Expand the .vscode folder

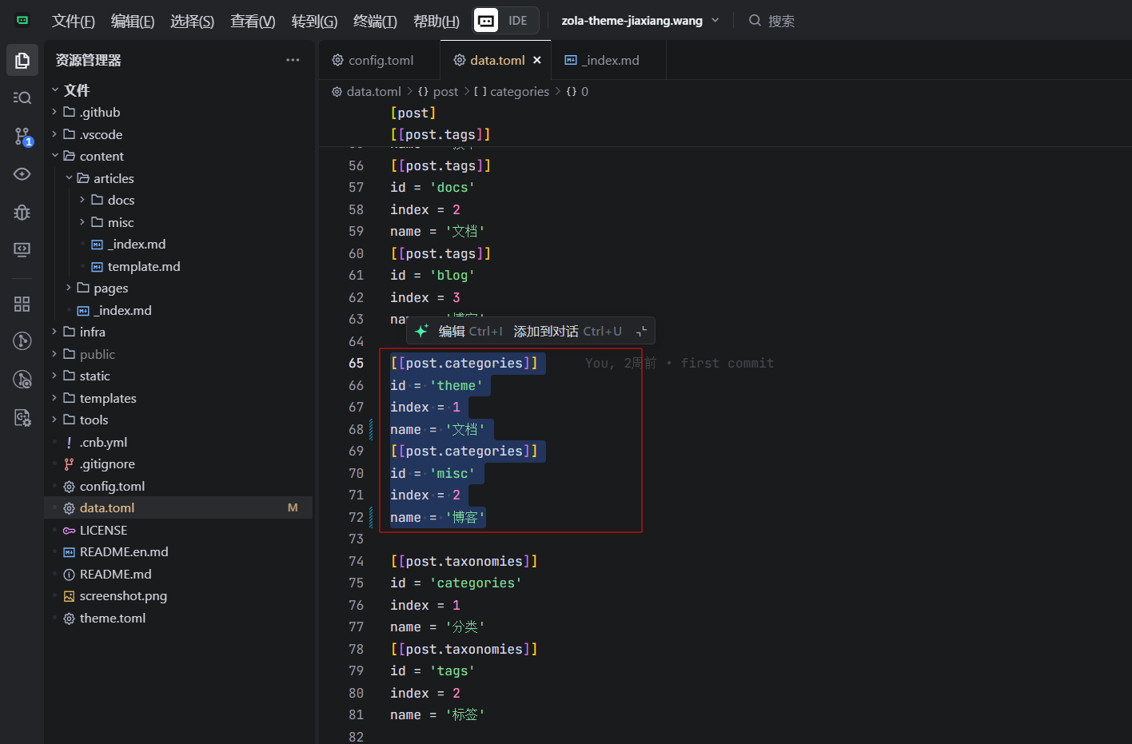[x=178, y=134]
